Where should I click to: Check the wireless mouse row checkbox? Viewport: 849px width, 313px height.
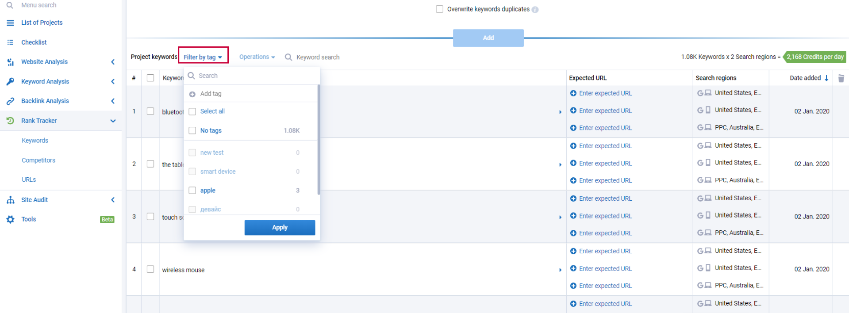click(x=150, y=269)
